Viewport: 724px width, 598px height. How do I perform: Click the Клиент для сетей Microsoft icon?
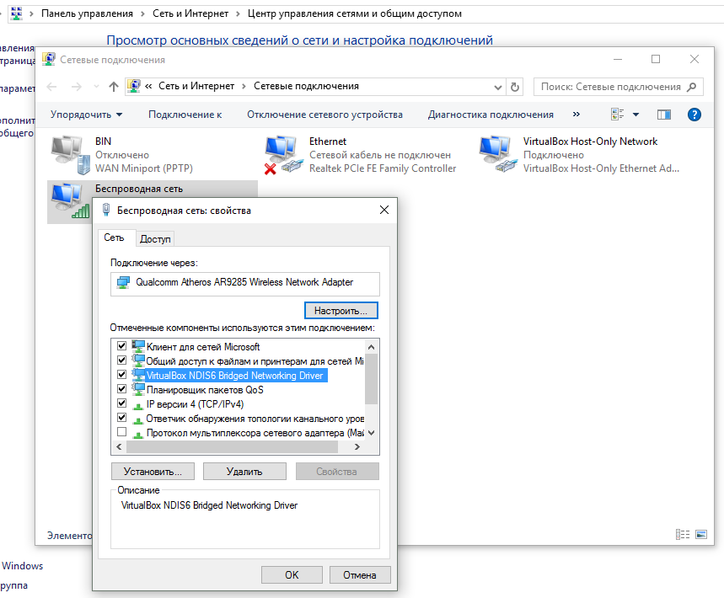click(138, 346)
